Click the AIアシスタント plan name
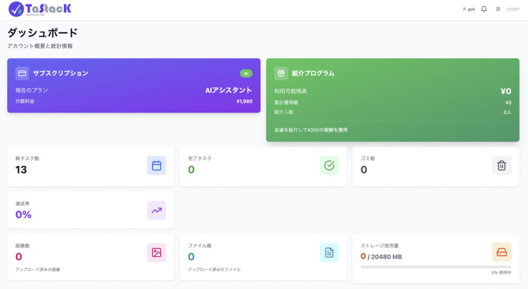Viewport: 528px width, 289px height. [228, 90]
